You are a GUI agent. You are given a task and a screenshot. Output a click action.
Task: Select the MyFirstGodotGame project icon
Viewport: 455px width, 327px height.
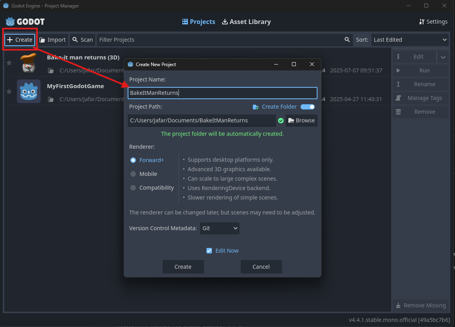click(29, 91)
